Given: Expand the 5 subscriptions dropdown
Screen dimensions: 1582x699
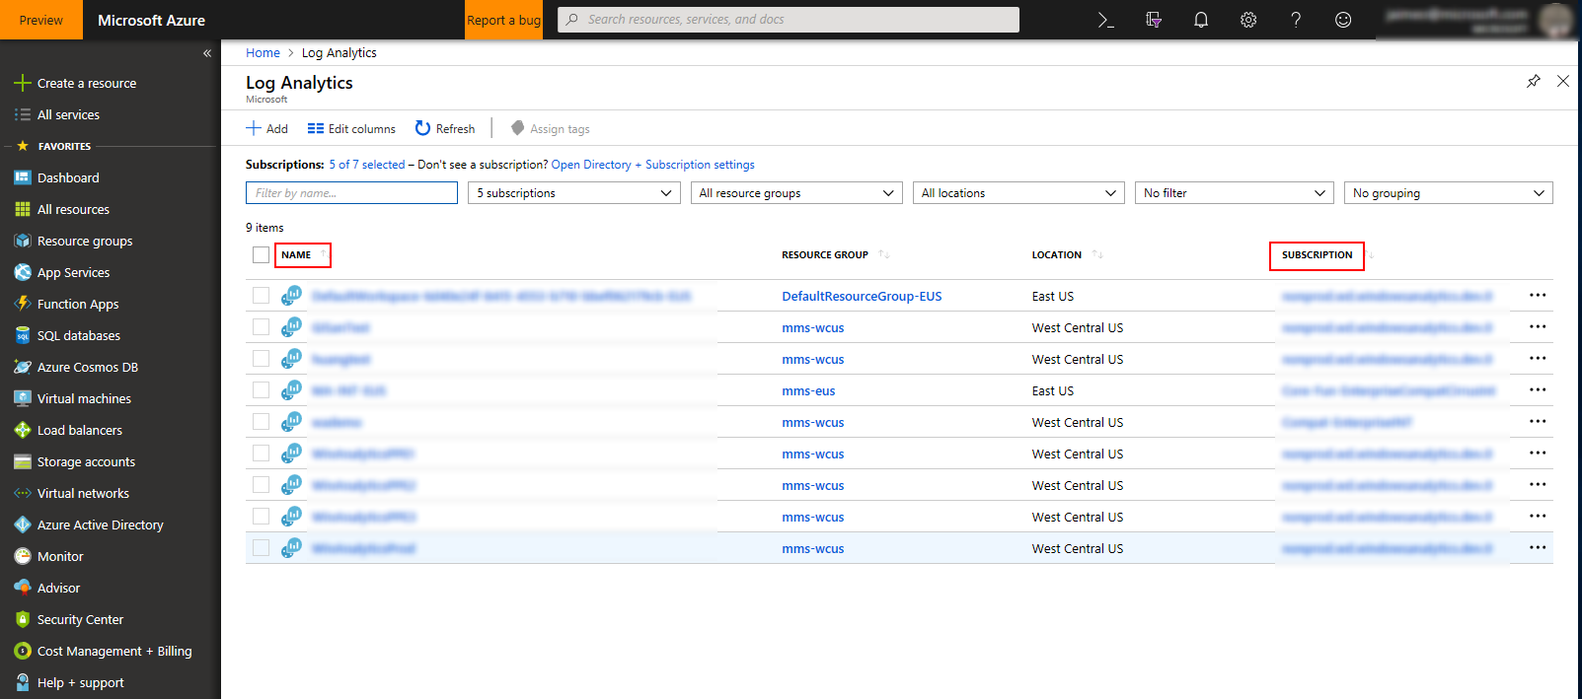Looking at the screenshot, I should click(x=573, y=193).
